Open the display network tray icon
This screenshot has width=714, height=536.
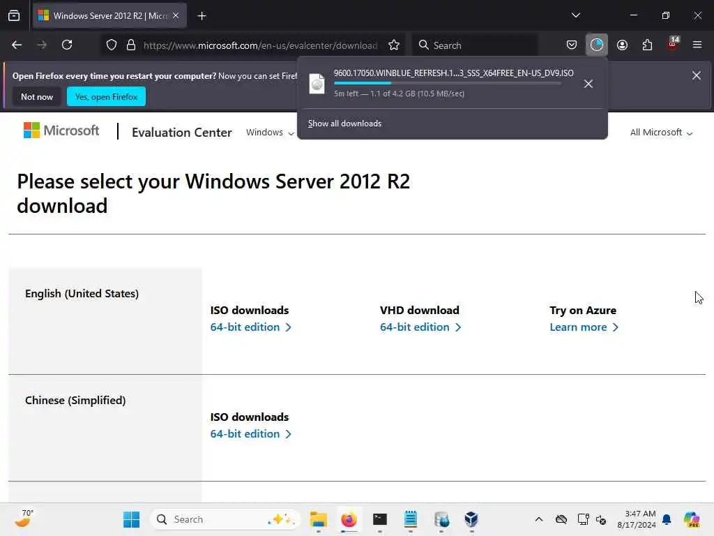click(x=583, y=519)
